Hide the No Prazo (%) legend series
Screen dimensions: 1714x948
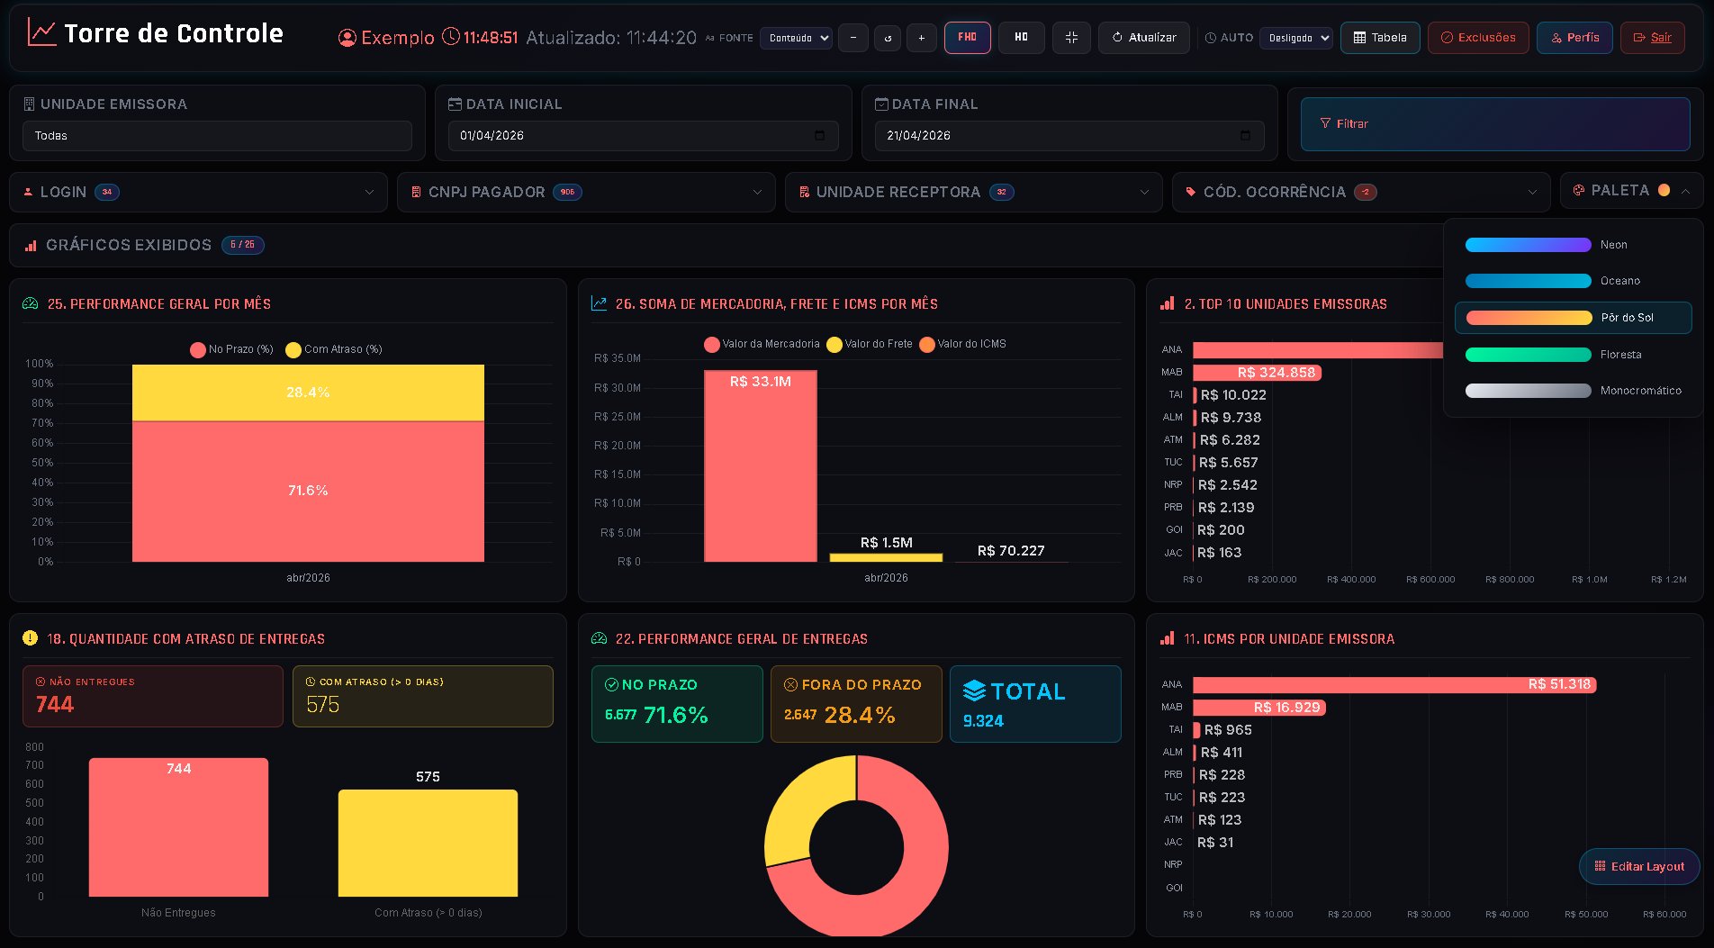231,349
